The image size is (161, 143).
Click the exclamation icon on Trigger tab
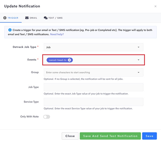pos(5,18)
